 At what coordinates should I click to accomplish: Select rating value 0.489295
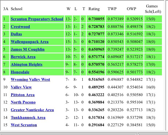pos(96,87)
